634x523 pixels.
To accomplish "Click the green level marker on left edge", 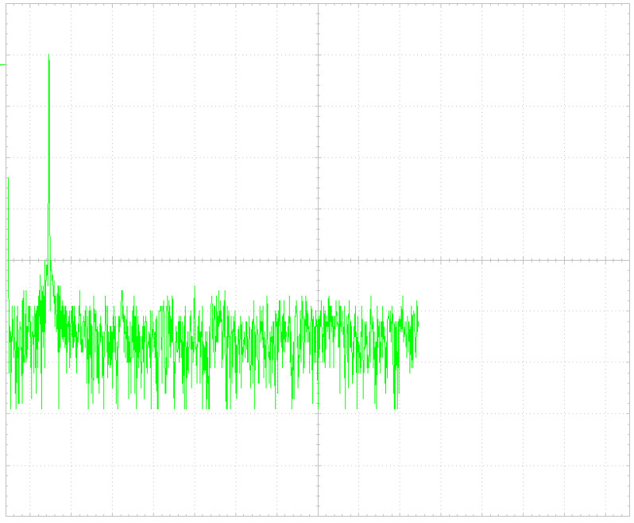I will (3, 64).
